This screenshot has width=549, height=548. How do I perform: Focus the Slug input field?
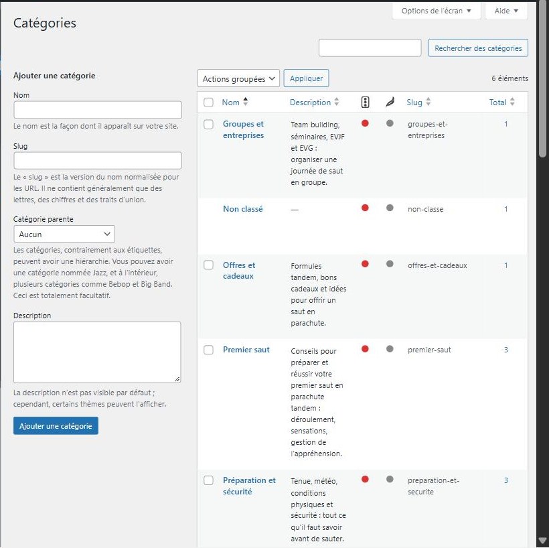pyautogui.click(x=98, y=161)
